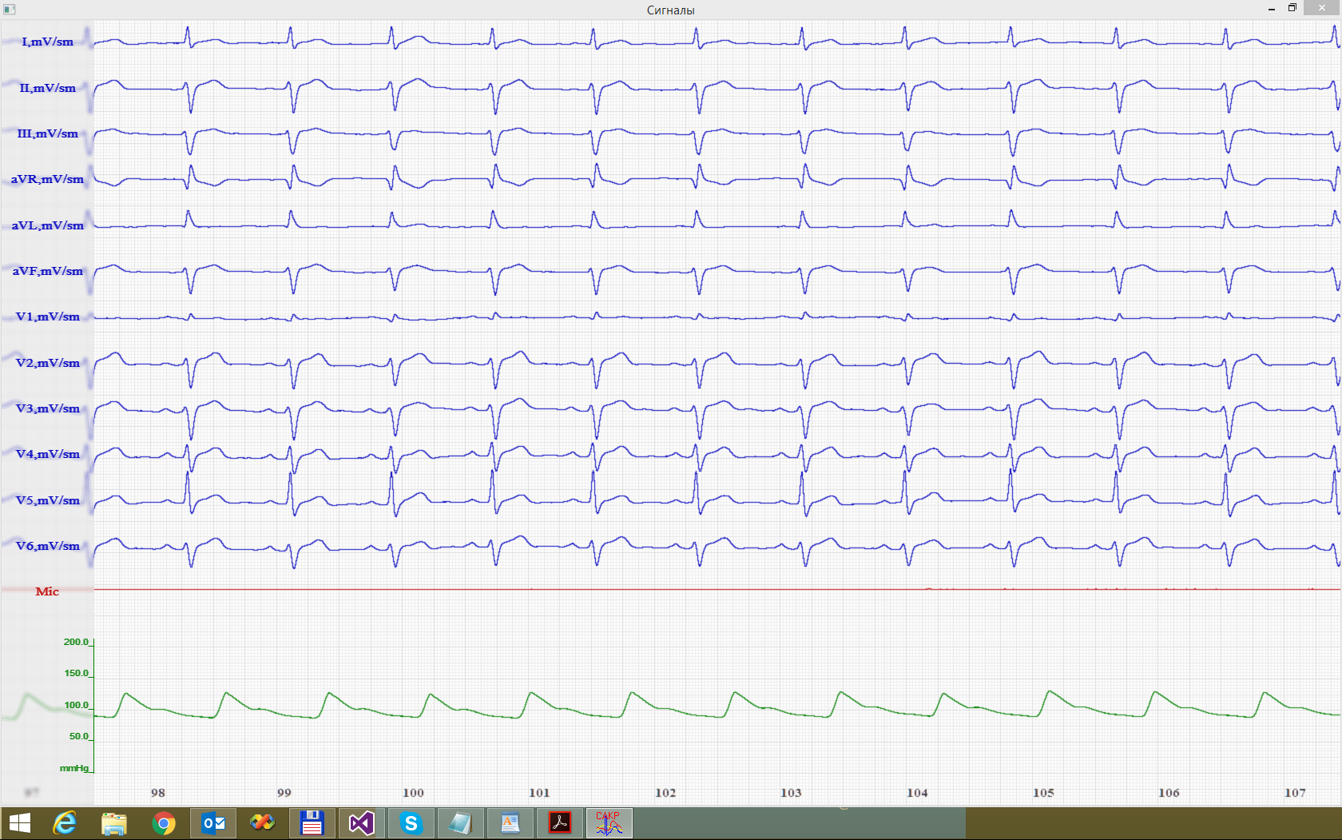Screen dimensions: 1342x840
Task: Select the V2,mV/sm lead label
Action: pos(47,363)
